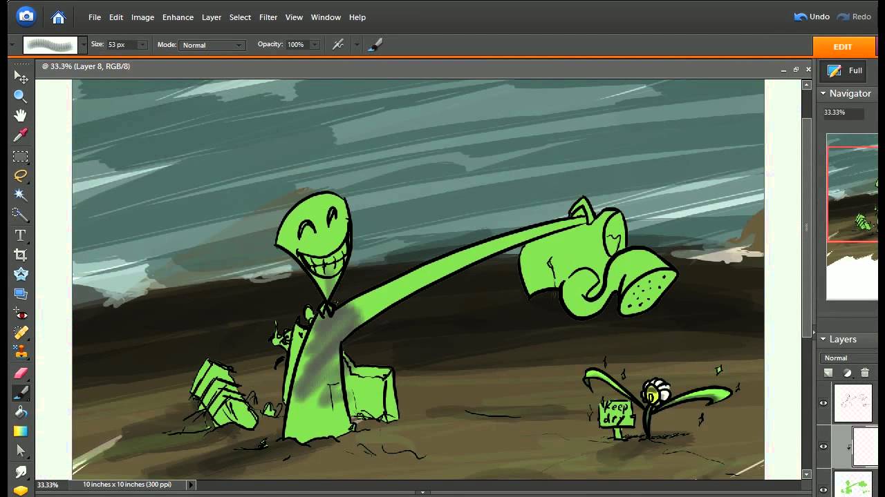
Task: Open the brush preset picker dropdown
Action: [84, 45]
